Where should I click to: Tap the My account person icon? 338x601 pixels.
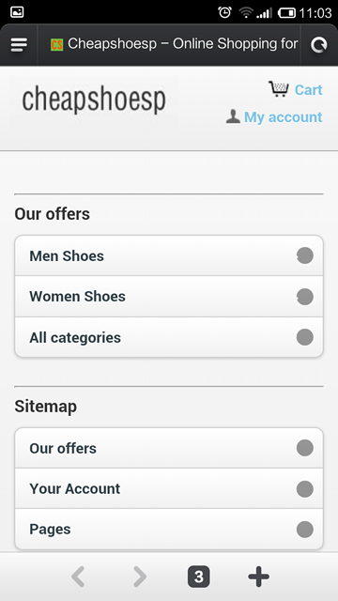click(x=233, y=116)
